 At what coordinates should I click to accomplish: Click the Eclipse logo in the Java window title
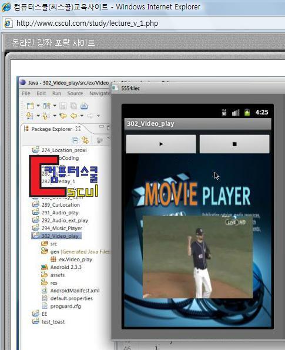[22, 82]
